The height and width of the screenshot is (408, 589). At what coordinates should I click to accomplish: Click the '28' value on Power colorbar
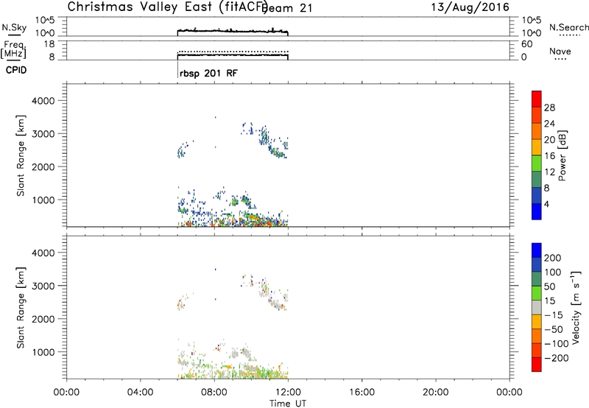(549, 108)
